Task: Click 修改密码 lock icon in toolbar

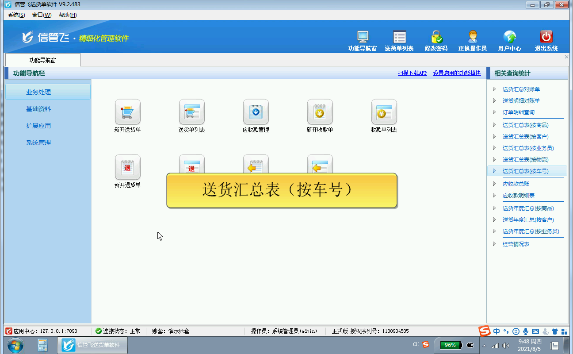Action: point(436,37)
